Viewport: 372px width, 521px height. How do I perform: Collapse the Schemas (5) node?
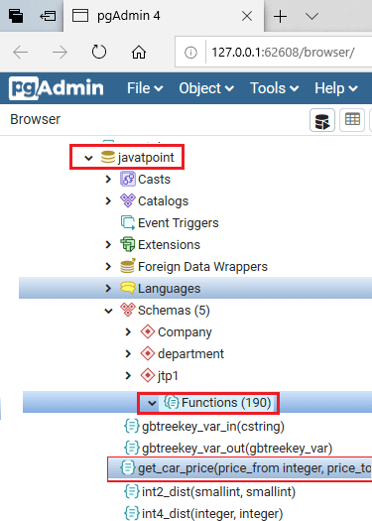(108, 311)
